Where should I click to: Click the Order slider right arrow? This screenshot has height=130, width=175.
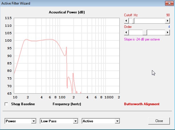pyautogui.click(x=167, y=32)
